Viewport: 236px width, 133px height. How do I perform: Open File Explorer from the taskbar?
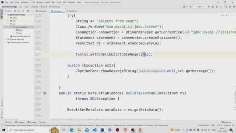(79, 130)
